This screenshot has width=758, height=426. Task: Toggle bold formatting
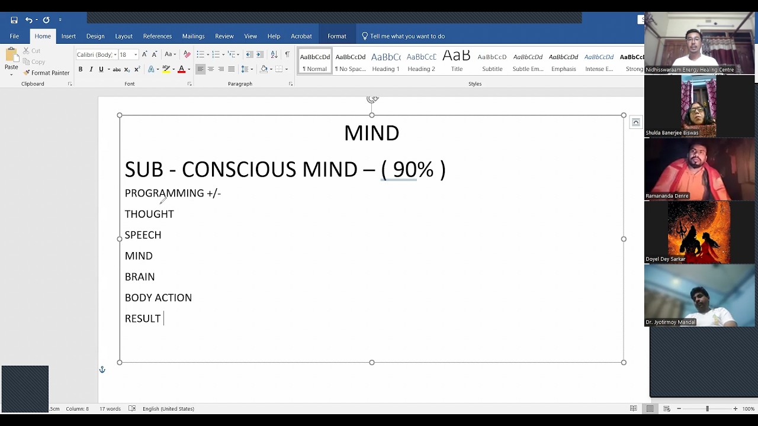pos(81,69)
